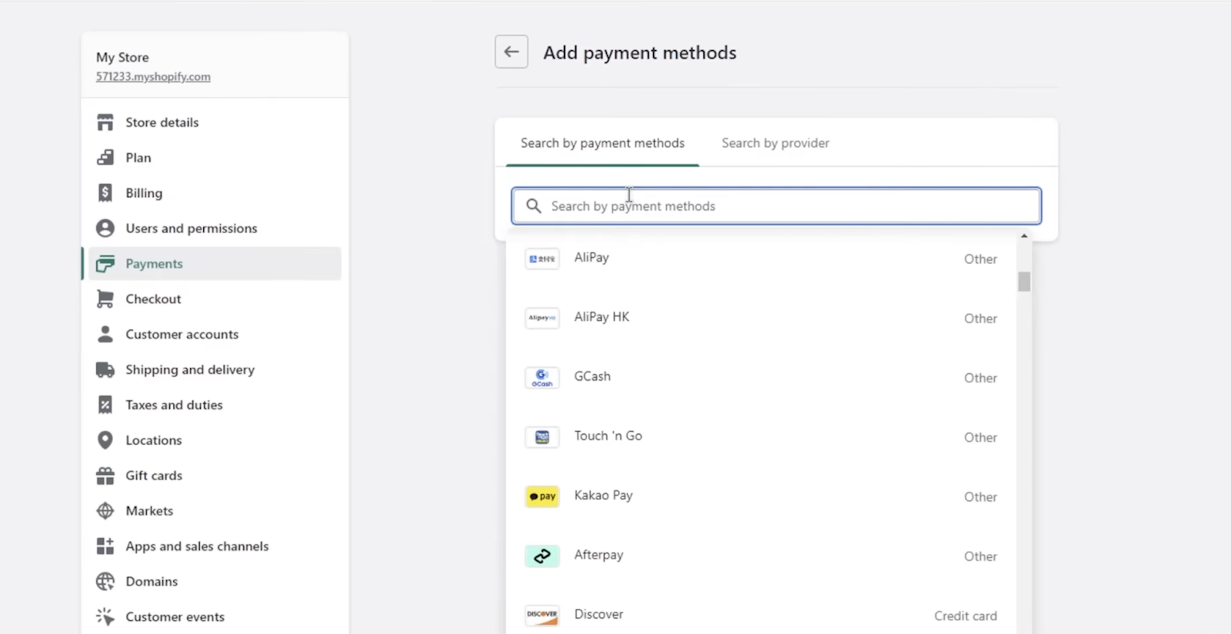Click the Kakao Pay yellow logo

[542, 497]
